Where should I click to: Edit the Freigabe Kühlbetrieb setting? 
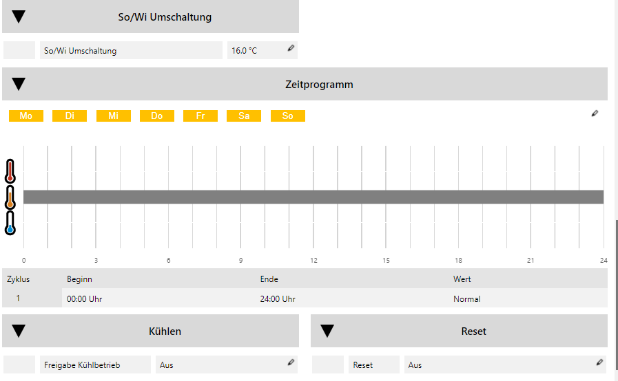pyautogui.click(x=291, y=362)
